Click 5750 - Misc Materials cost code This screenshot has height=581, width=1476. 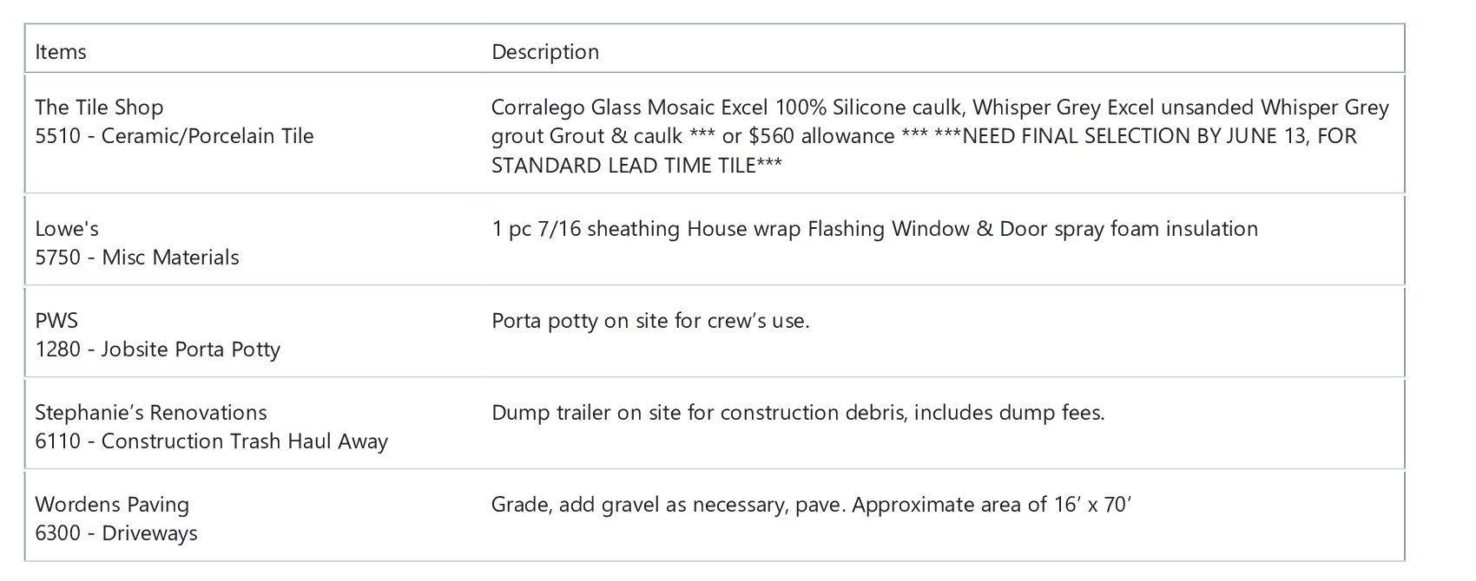coord(137,258)
